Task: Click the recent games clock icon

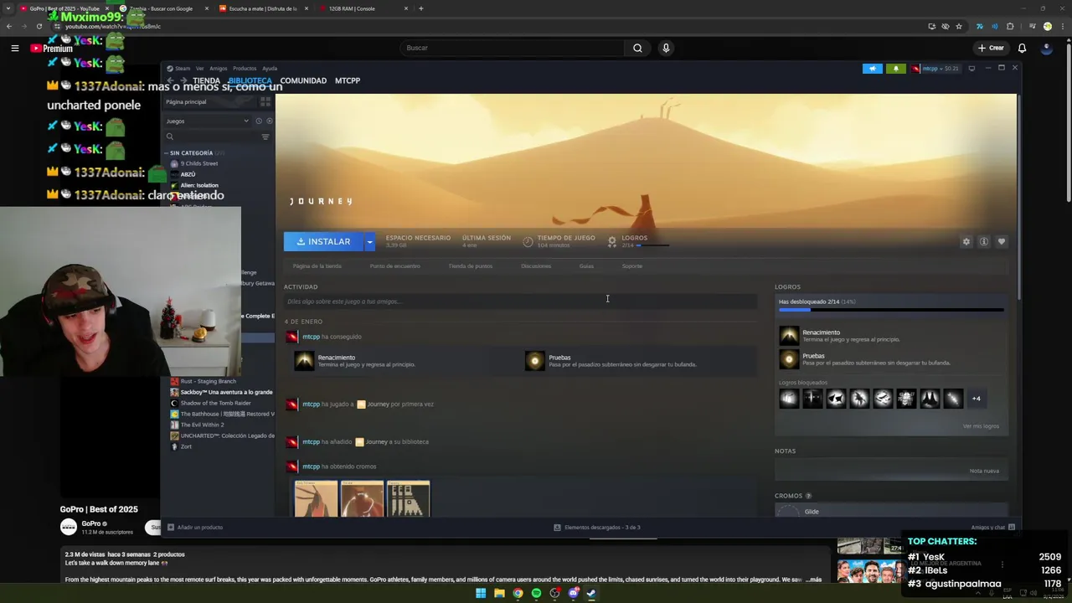Action: tap(258, 121)
